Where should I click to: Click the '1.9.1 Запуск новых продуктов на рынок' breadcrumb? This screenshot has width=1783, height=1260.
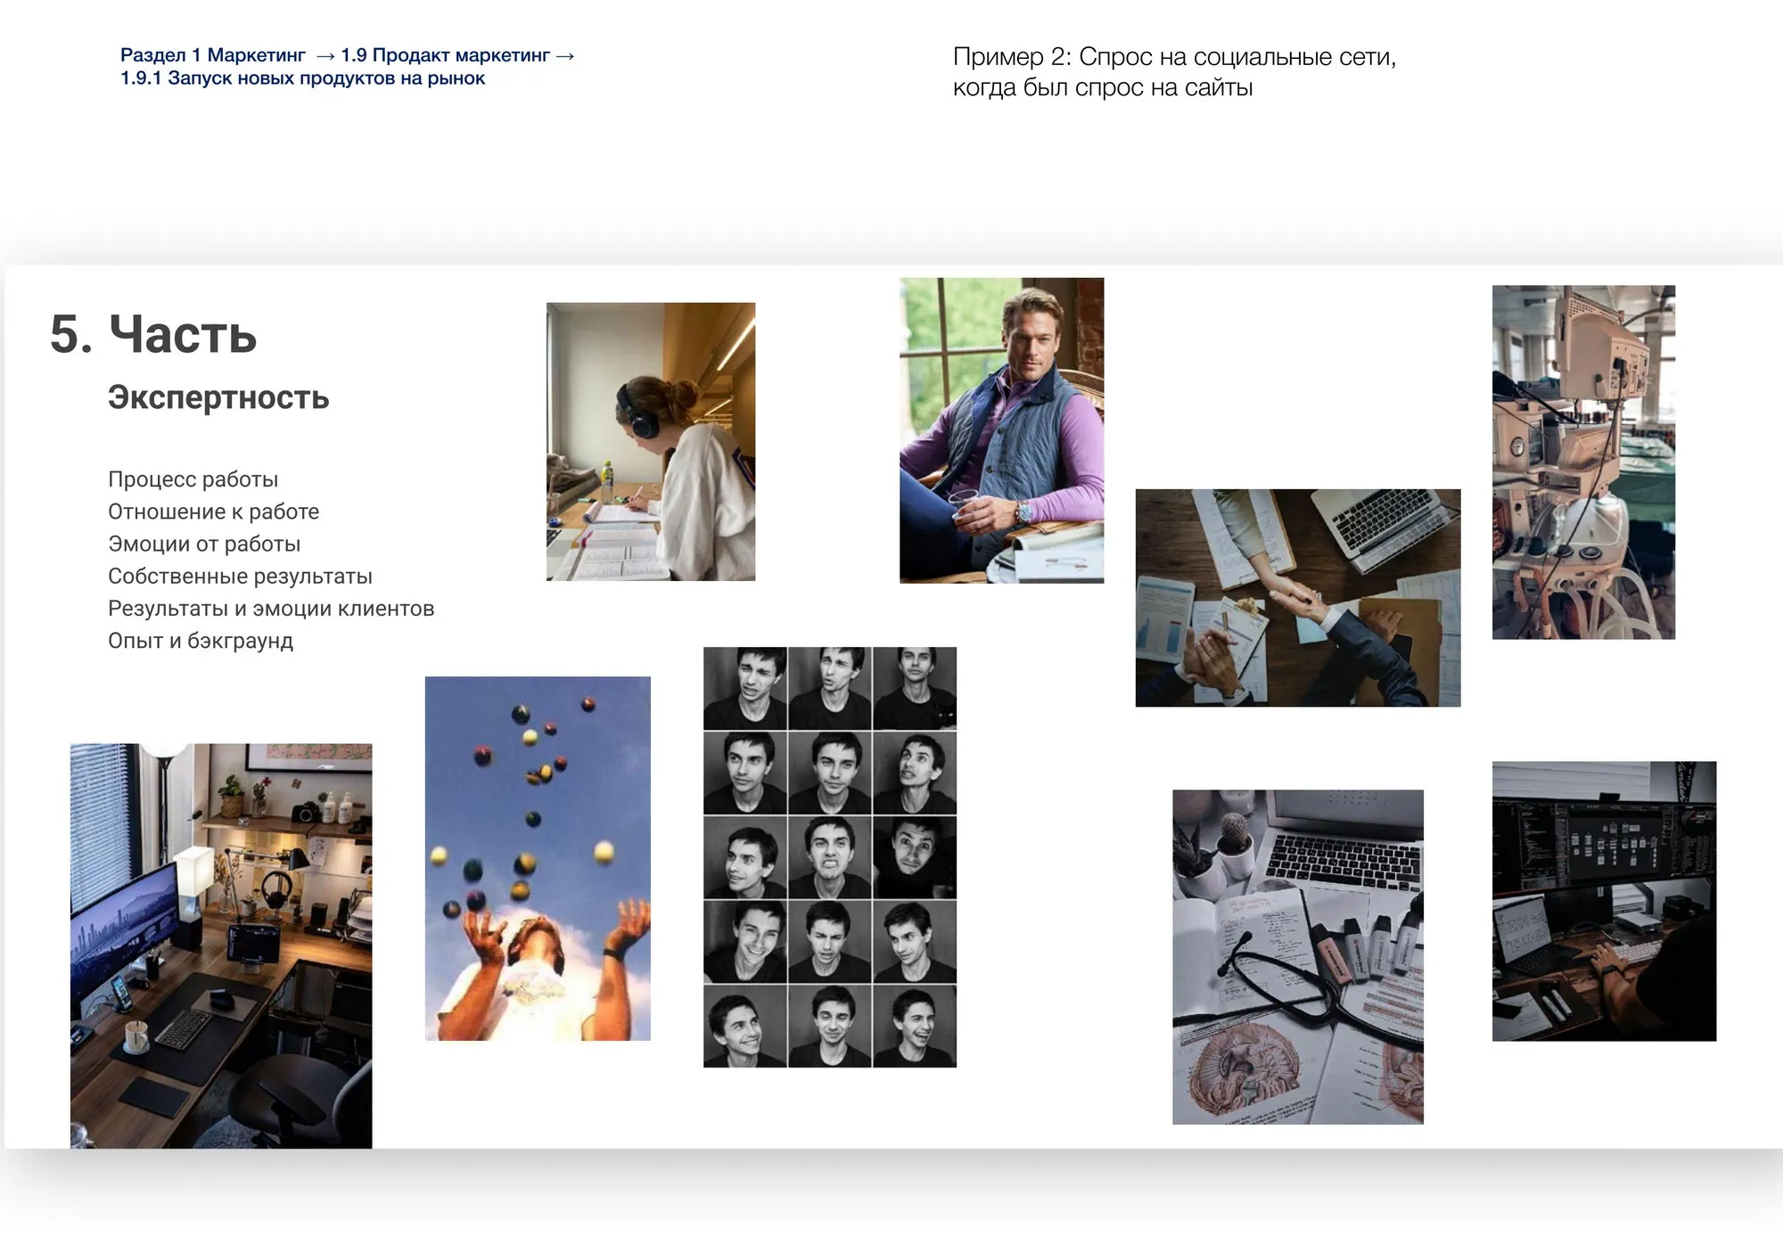[x=302, y=78]
